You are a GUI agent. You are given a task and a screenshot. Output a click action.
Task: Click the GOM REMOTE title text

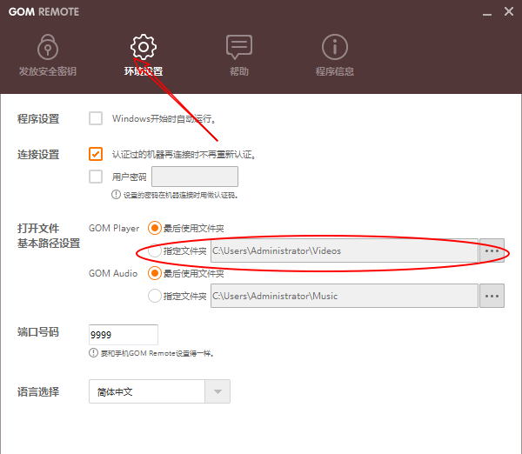coord(43,12)
